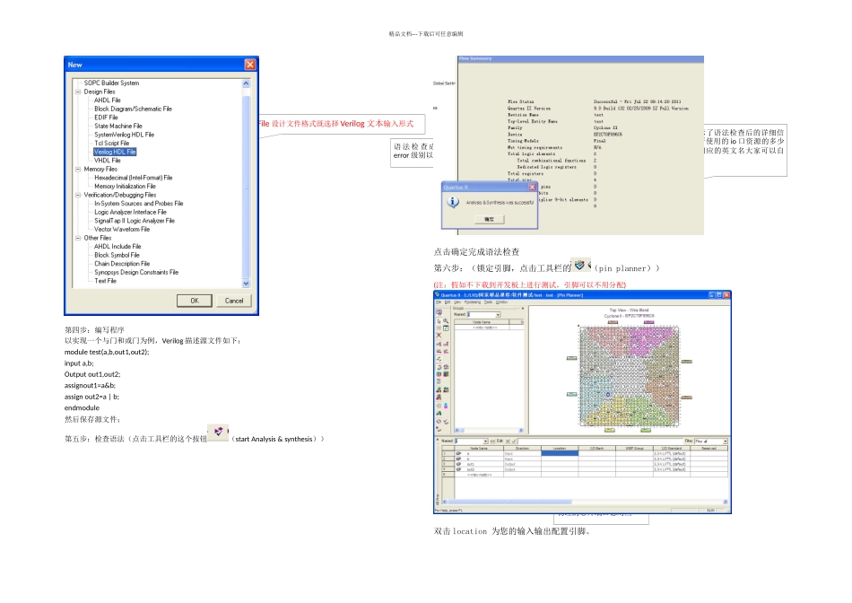Select Tcl Script File entry
The image size is (852, 603).
112,144
